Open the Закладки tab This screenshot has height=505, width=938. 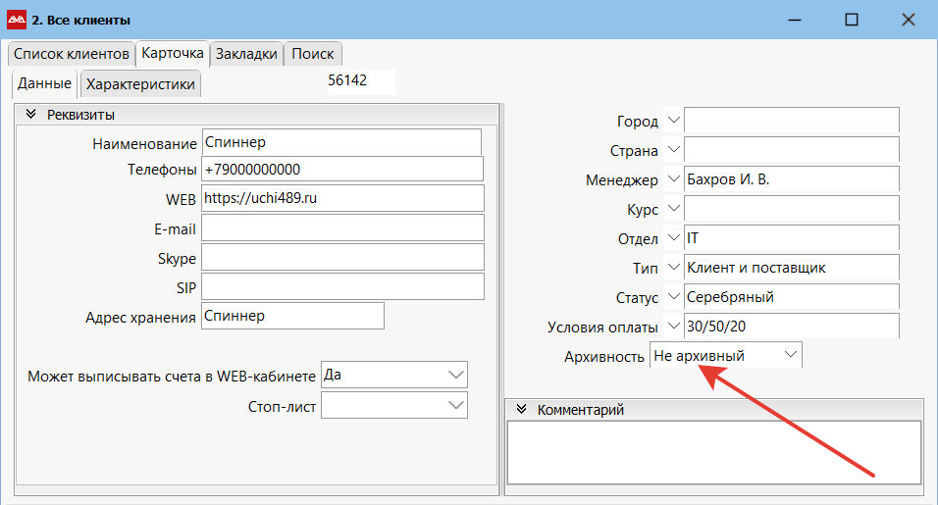click(246, 54)
